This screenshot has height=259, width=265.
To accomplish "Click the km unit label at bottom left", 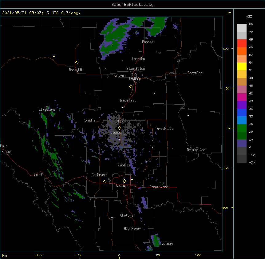I will (5, 255).
